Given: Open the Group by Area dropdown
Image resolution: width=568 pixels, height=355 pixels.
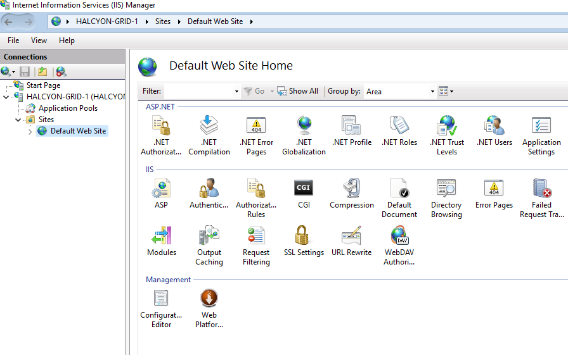Looking at the screenshot, I should pyautogui.click(x=432, y=92).
